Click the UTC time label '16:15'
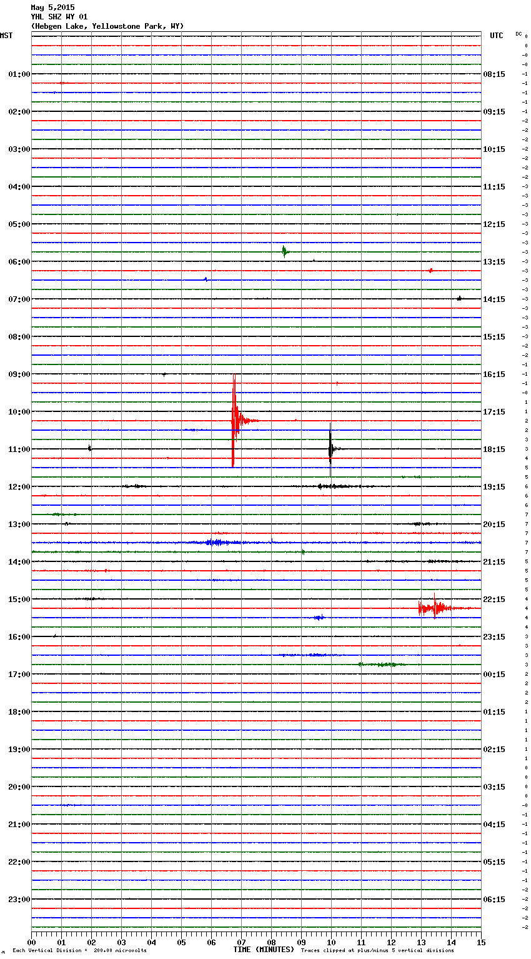Image resolution: width=531 pixels, height=959 pixels. [x=494, y=374]
